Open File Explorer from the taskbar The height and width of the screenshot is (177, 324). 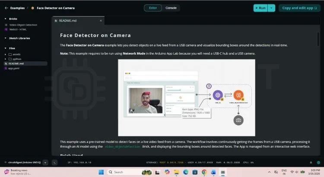pyautogui.click(x=176, y=172)
